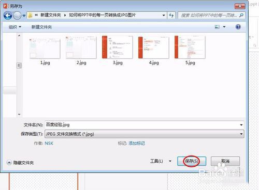Close the 另存为 dialog
This screenshot has height=190, width=259.
pos(240,6)
